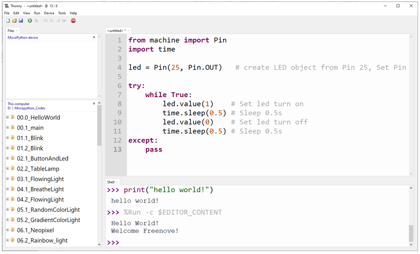Open the This computer panel menu icon

[94, 103]
